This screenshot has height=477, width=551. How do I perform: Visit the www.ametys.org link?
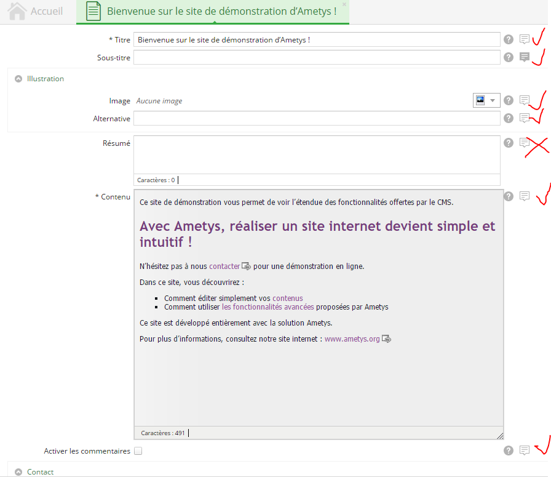point(352,339)
